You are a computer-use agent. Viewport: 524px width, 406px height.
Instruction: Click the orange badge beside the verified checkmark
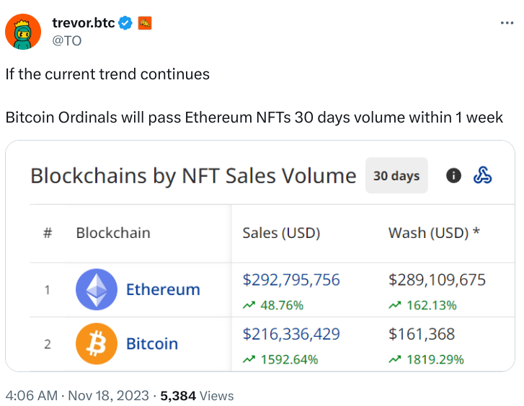coord(145,23)
